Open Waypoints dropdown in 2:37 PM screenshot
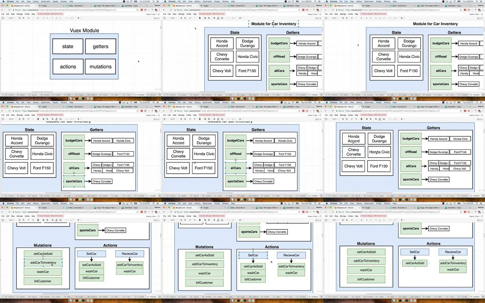The width and height of the screenshot is (485, 303). 72,18
